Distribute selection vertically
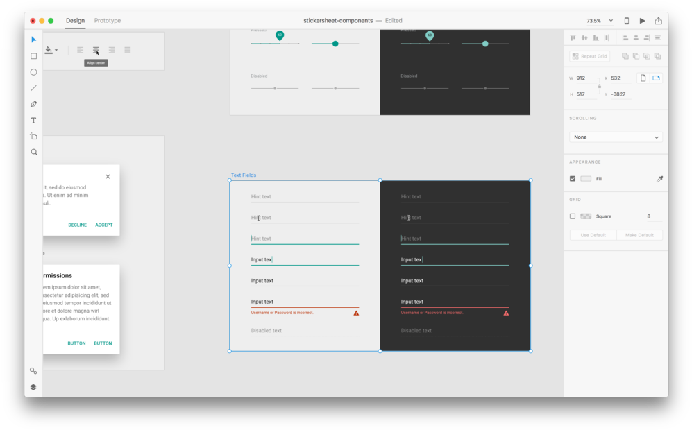692x430 pixels. click(x=657, y=38)
